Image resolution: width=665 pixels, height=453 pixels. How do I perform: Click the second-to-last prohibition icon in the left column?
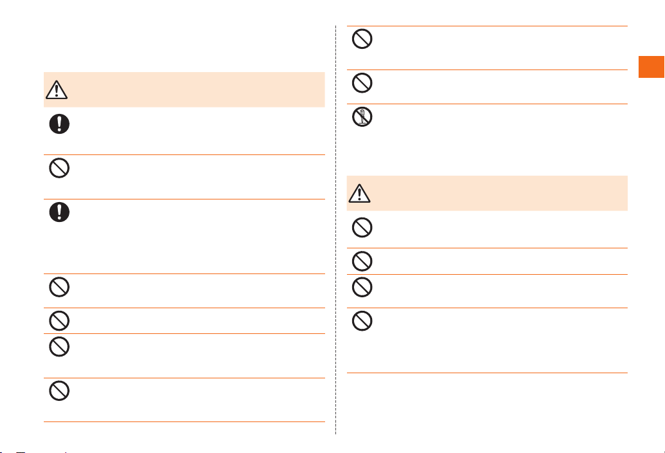(x=59, y=347)
